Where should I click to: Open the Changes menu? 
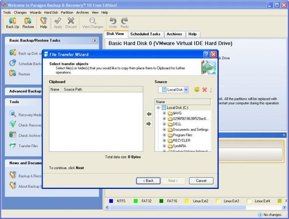pos(20,12)
